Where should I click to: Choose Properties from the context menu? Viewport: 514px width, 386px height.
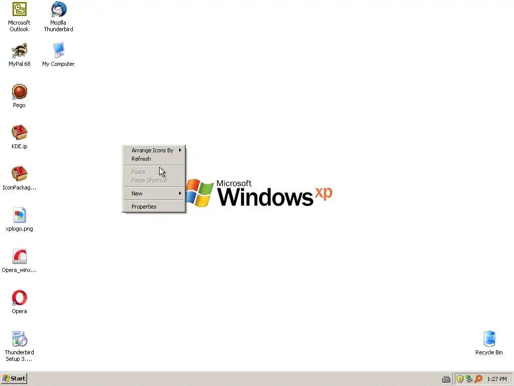click(154, 207)
